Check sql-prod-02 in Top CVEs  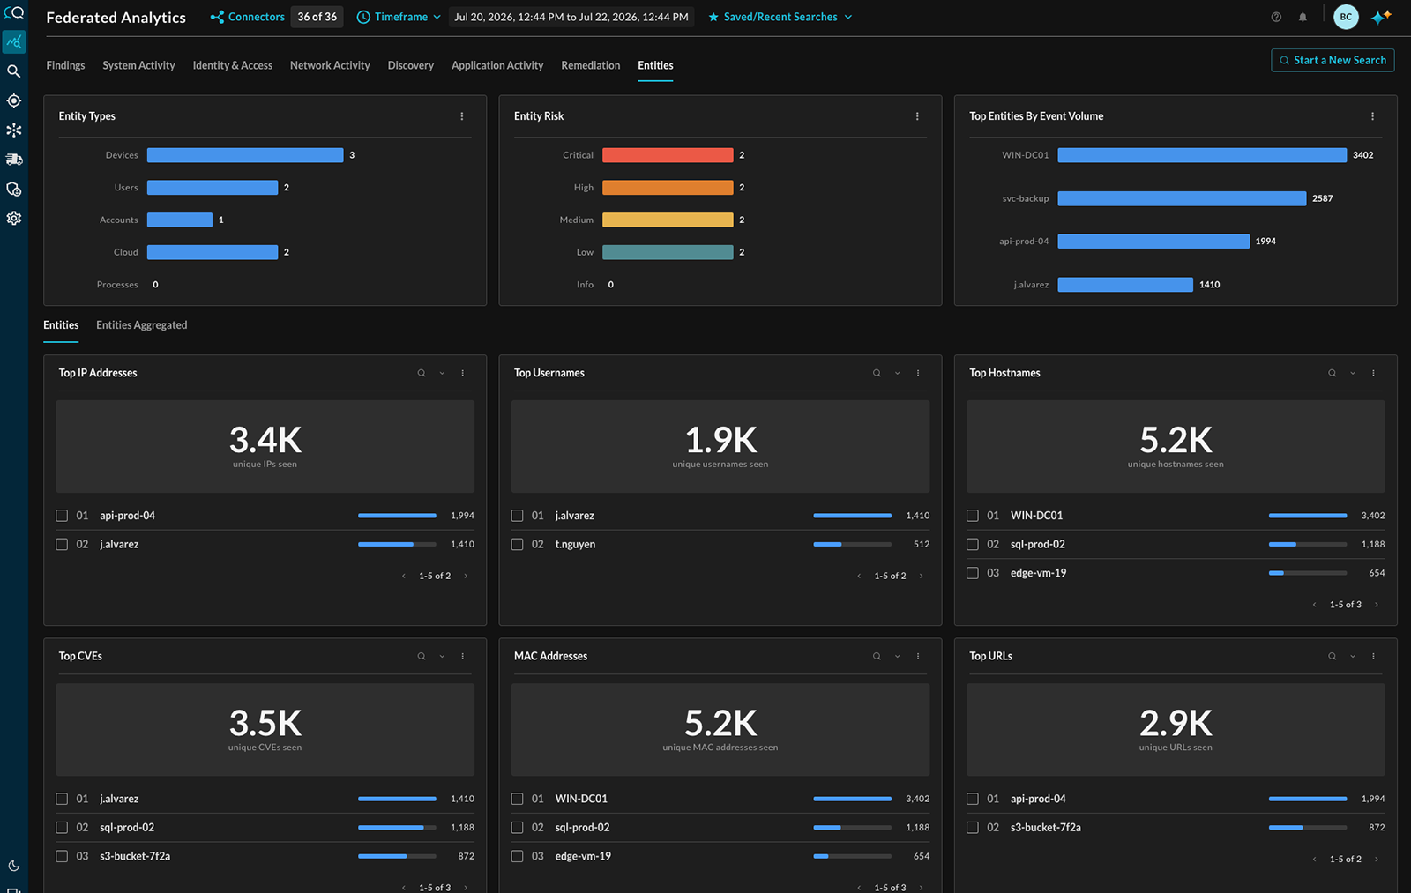coord(62,828)
